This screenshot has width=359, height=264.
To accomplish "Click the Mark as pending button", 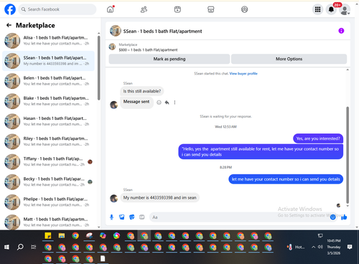I will pos(169,59).
